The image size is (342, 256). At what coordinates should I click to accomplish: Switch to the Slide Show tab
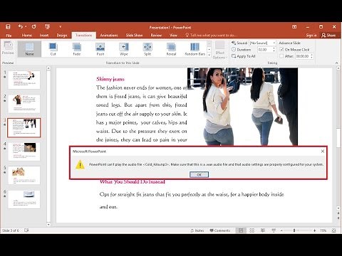134,36
